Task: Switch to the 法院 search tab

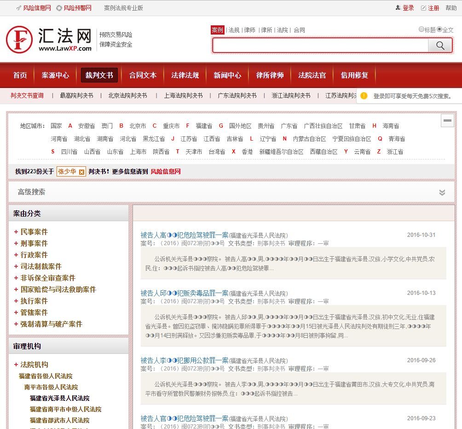Action: click(x=282, y=30)
